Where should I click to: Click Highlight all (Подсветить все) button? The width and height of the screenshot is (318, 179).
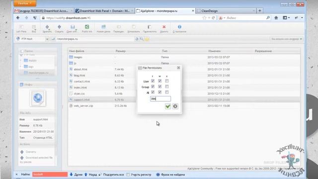tap(111, 175)
